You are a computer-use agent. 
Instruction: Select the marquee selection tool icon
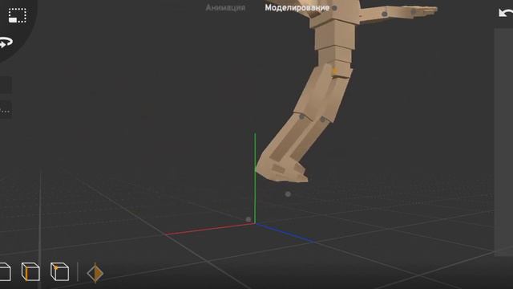(x=18, y=15)
